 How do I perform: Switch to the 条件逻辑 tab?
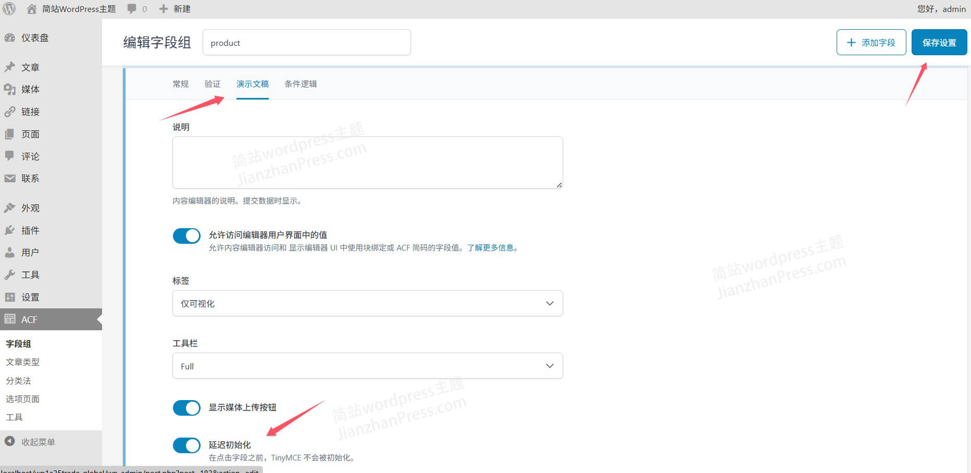point(301,84)
